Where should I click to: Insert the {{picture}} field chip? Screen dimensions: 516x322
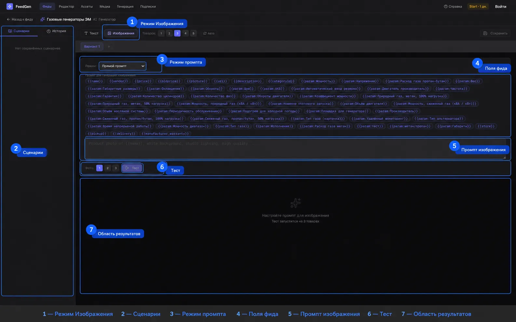coord(197,81)
